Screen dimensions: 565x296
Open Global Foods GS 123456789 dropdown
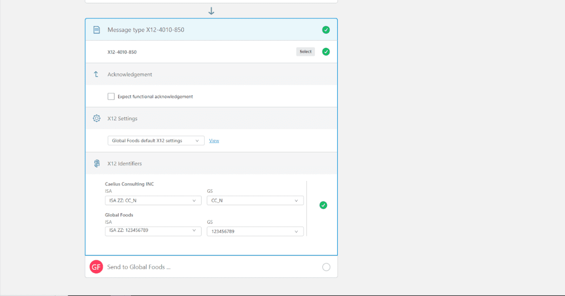(x=255, y=231)
